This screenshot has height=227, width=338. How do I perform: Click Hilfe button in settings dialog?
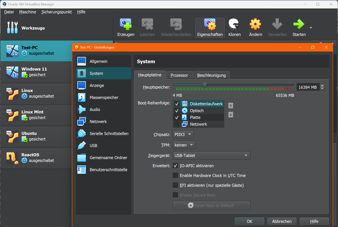click(314, 221)
